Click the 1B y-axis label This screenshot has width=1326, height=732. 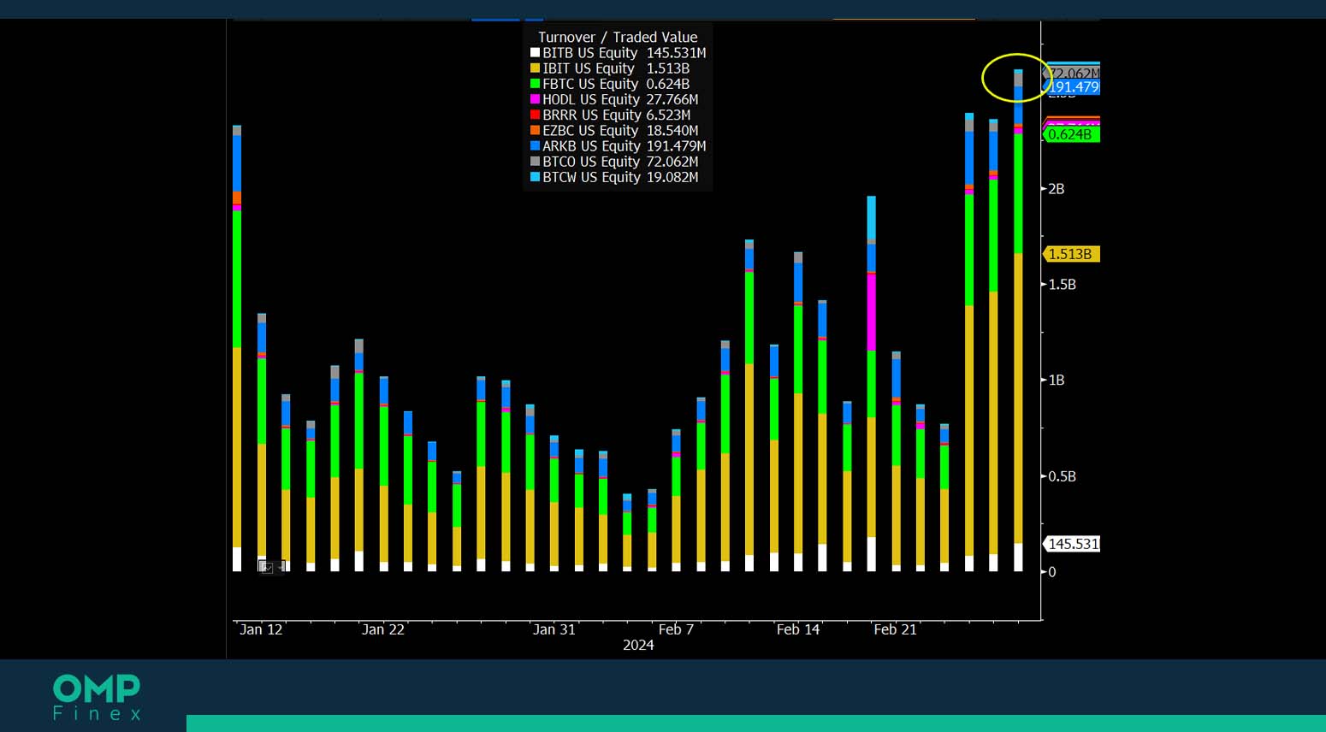click(1057, 381)
